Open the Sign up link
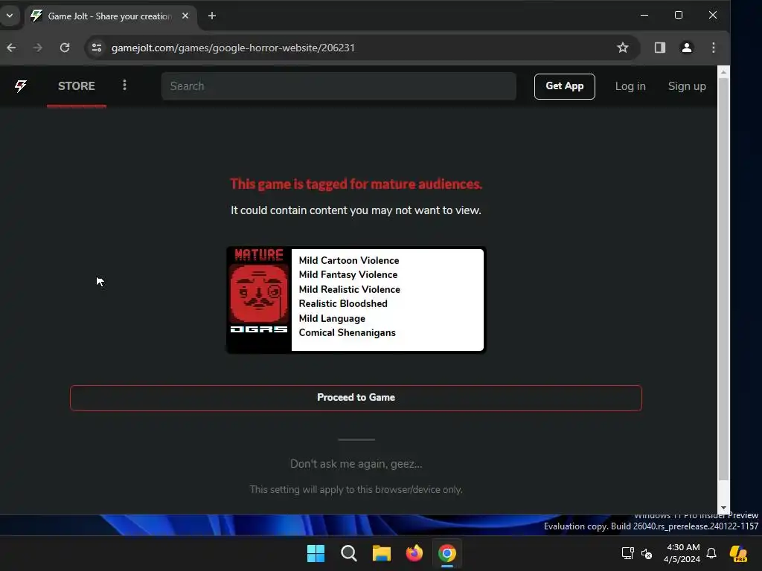 tap(687, 86)
